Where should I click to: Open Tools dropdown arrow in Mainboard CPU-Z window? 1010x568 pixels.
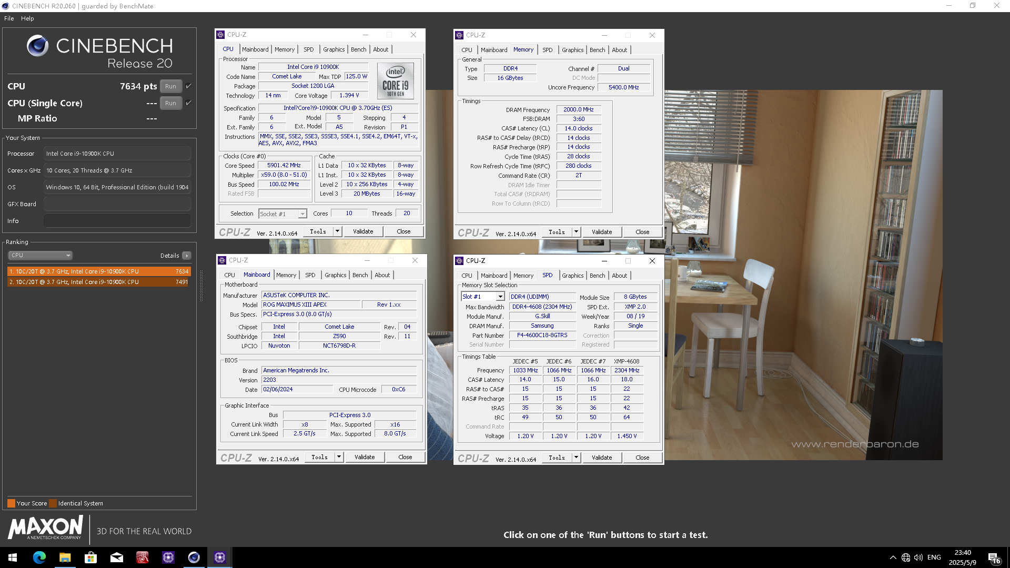339,457
